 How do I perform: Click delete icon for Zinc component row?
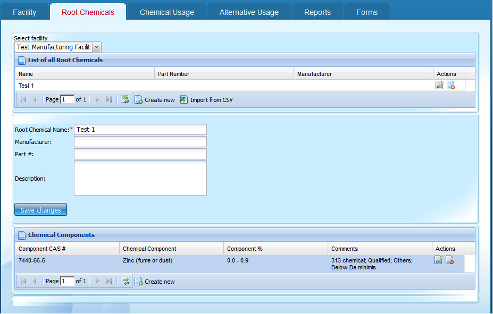449,260
